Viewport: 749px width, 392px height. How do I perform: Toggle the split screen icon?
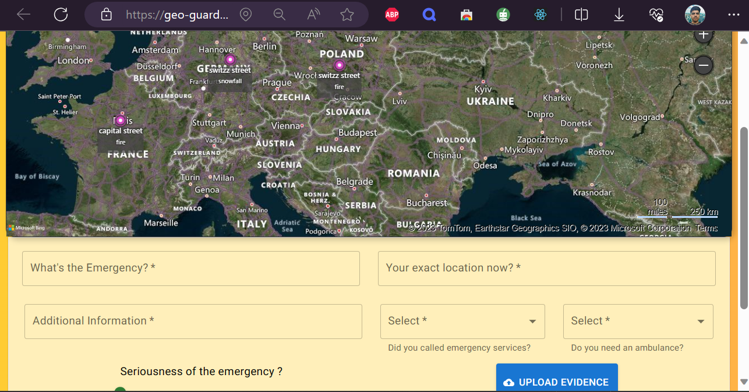click(x=581, y=15)
